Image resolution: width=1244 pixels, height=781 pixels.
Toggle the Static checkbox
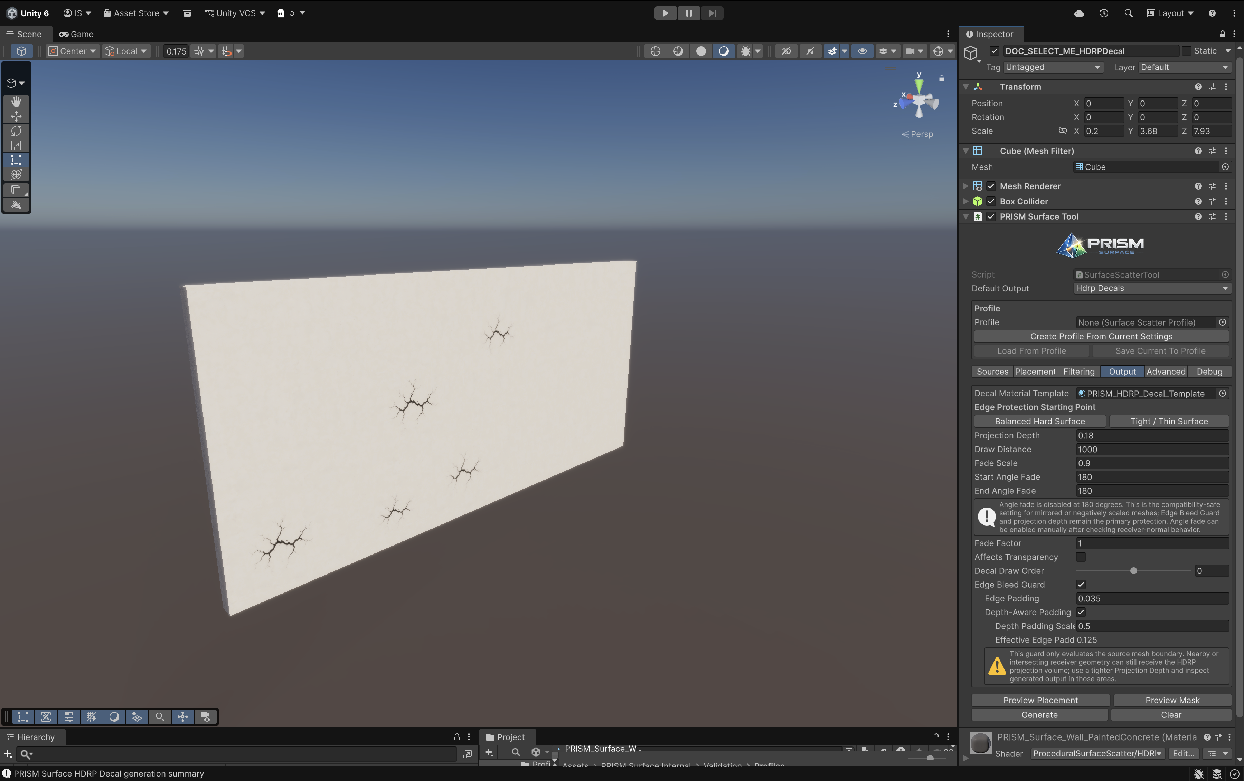coord(1187,51)
